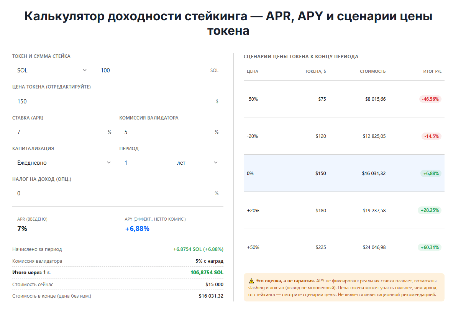The image size is (466, 316).
Task: Click the $75 token price cell
Action: tap(322, 99)
